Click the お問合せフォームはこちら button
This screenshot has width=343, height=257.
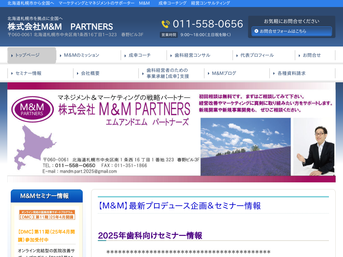coord(292,31)
